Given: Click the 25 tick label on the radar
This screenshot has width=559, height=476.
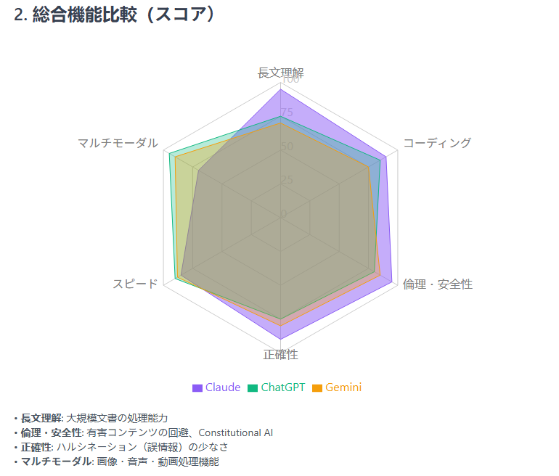Looking at the screenshot, I should [x=287, y=180].
